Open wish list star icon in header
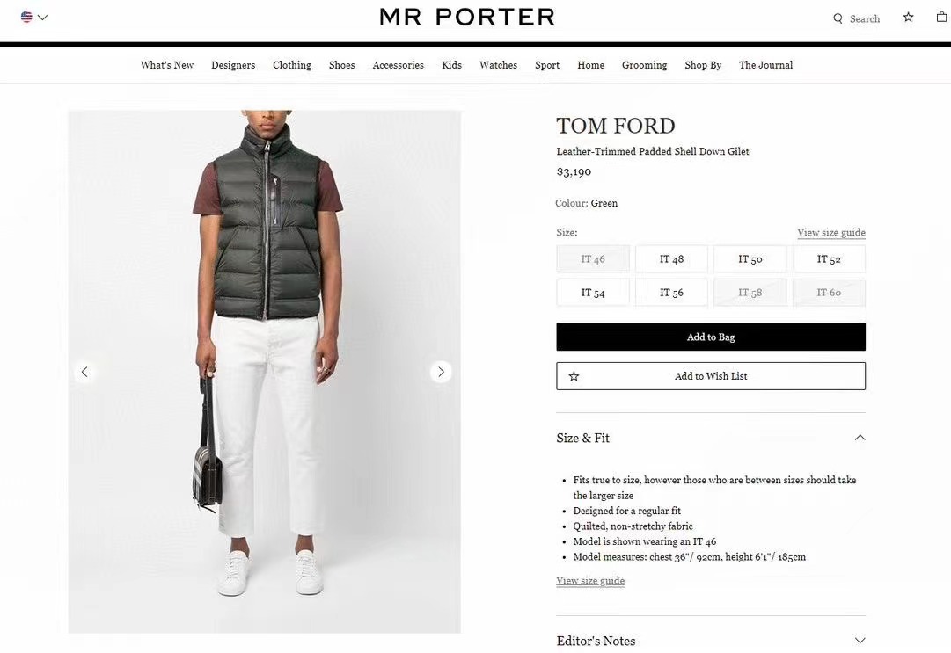 coord(908,17)
